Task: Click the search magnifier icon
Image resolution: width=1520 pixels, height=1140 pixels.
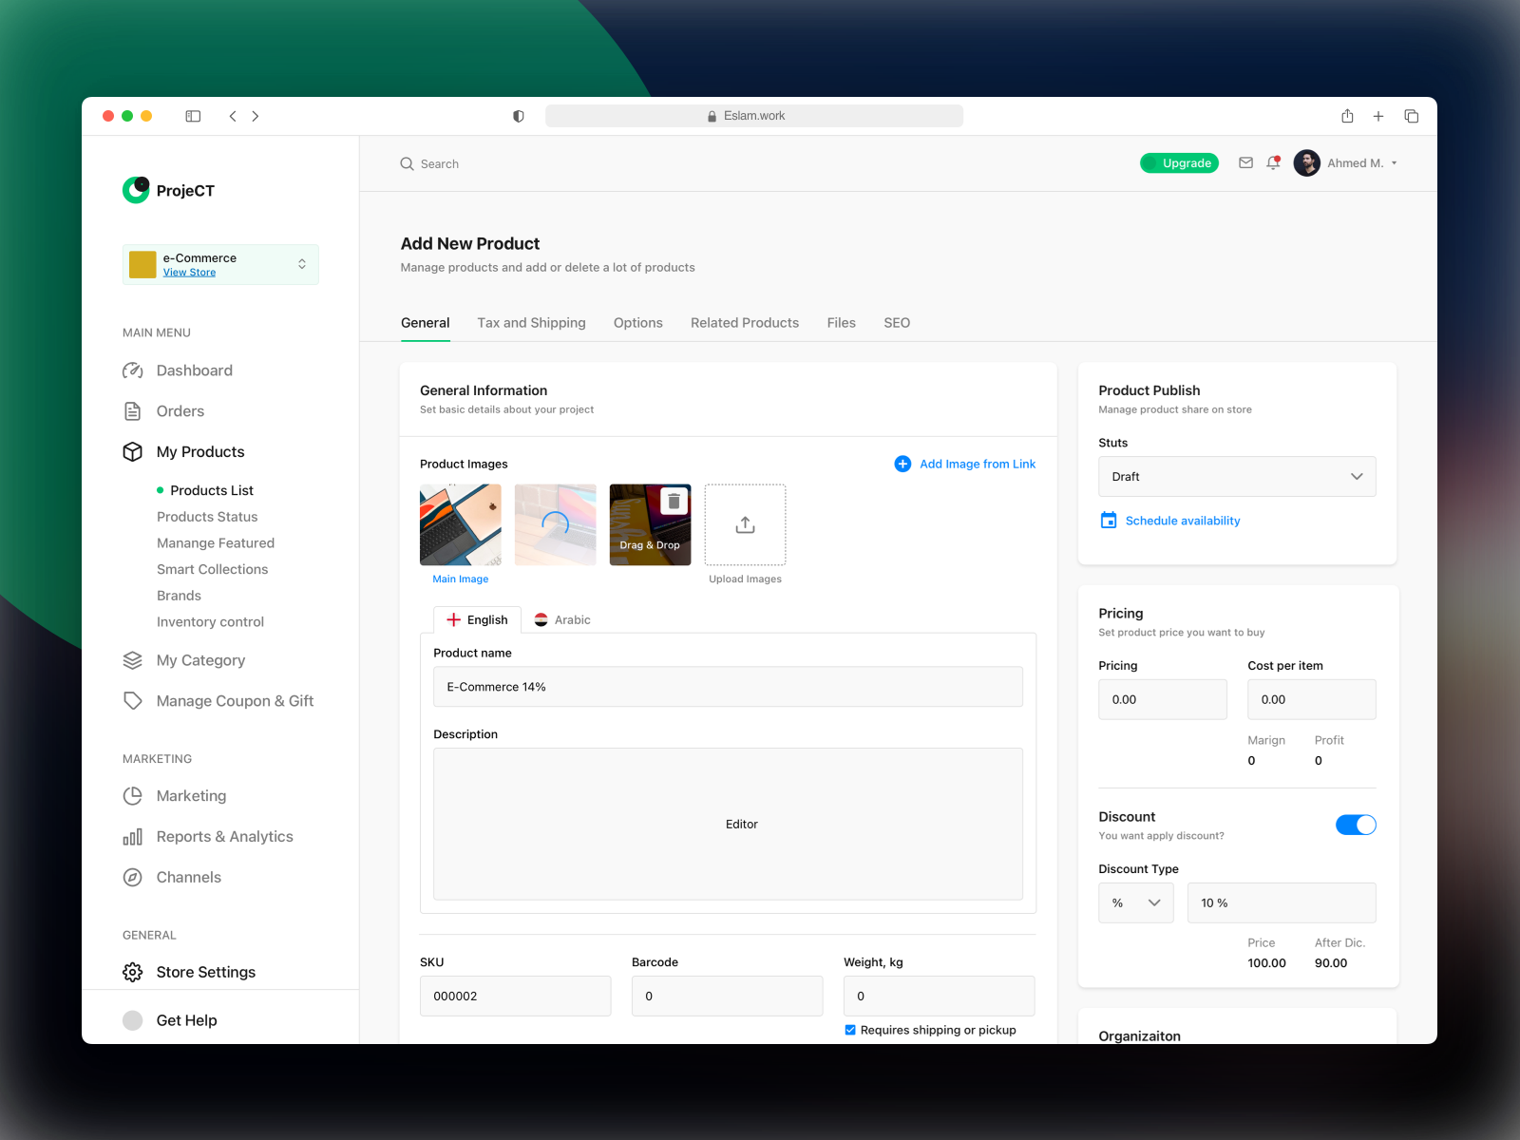Action: 407,163
